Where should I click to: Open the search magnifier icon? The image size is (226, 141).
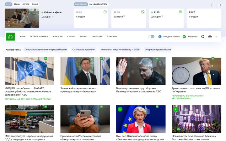pyautogui.click(x=203, y=37)
